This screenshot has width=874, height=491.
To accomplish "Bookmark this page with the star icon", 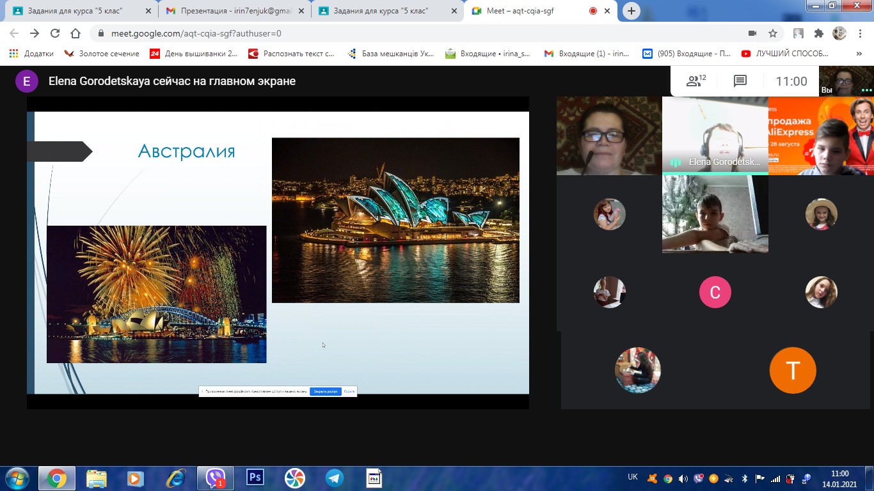I will pos(773,33).
